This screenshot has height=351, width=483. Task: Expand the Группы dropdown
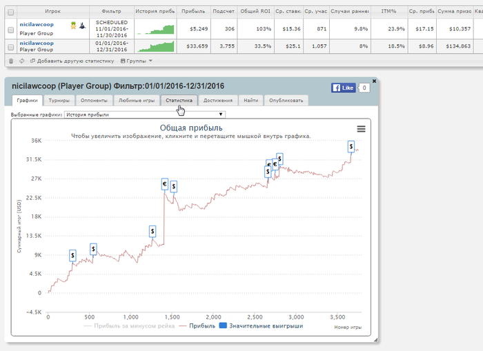pyautogui.click(x=136, y=61)
